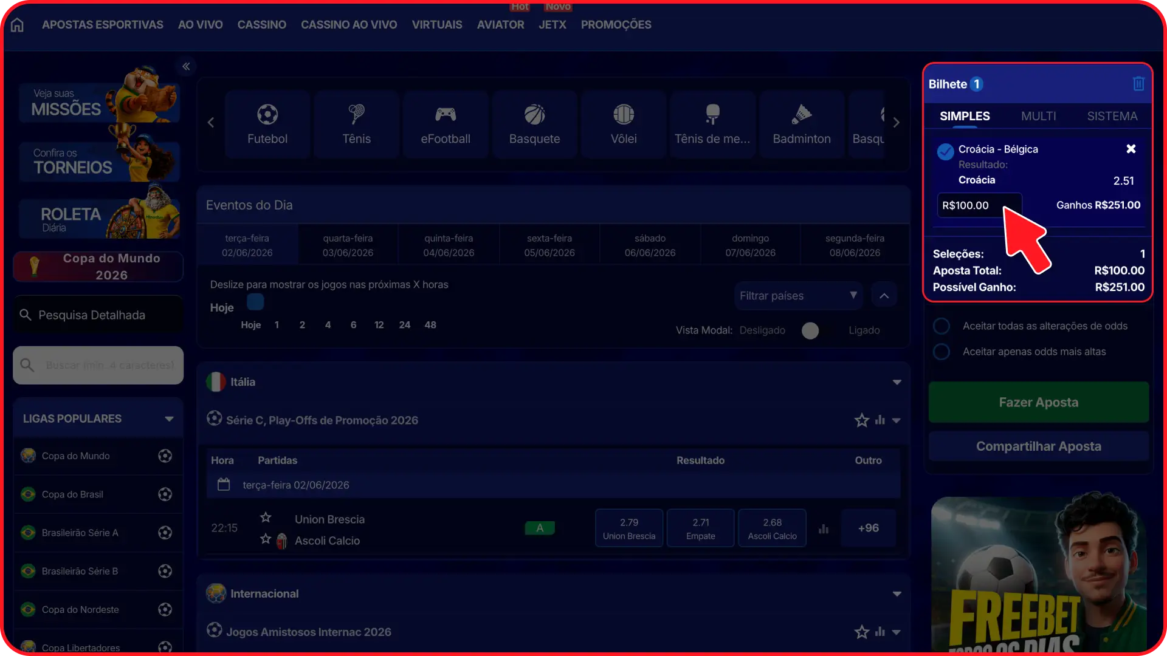Screen dimensions: 1167x656
Task: Show next sports with right arrow
Action: tap(897, 123)
